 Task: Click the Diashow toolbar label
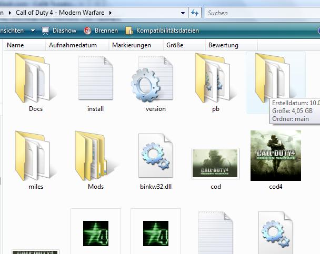(x=65, y=31)
